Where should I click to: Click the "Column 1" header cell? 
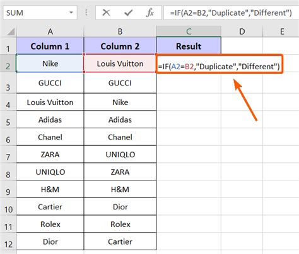[x=50, y=46]
